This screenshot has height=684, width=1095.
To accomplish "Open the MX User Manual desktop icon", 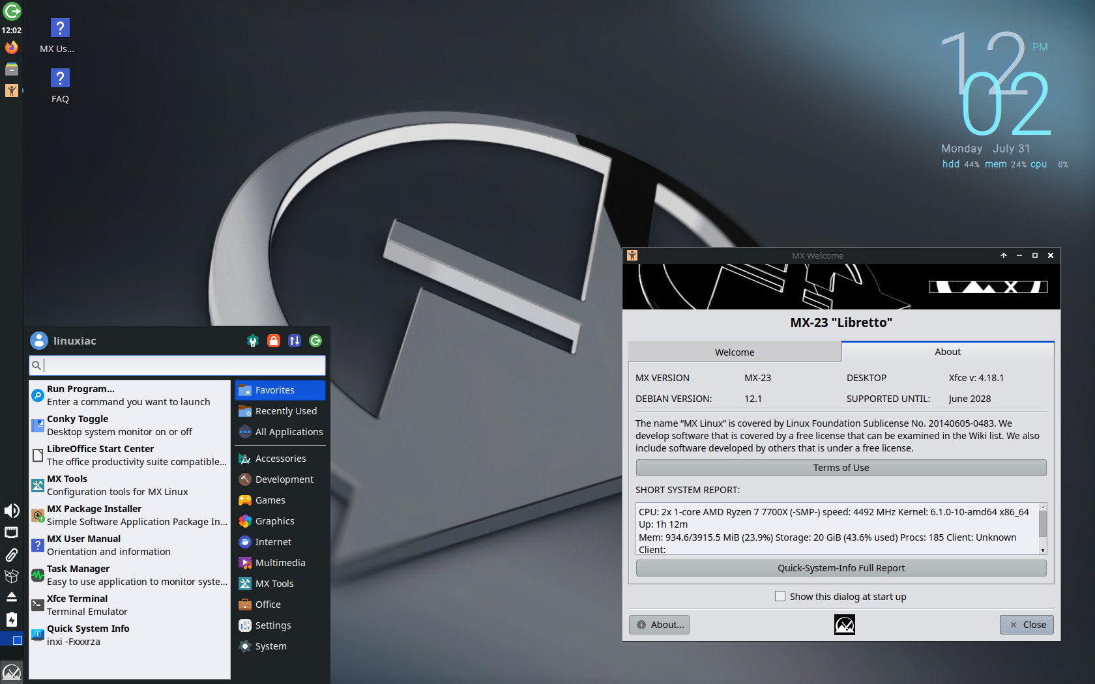I will [59, 36].
